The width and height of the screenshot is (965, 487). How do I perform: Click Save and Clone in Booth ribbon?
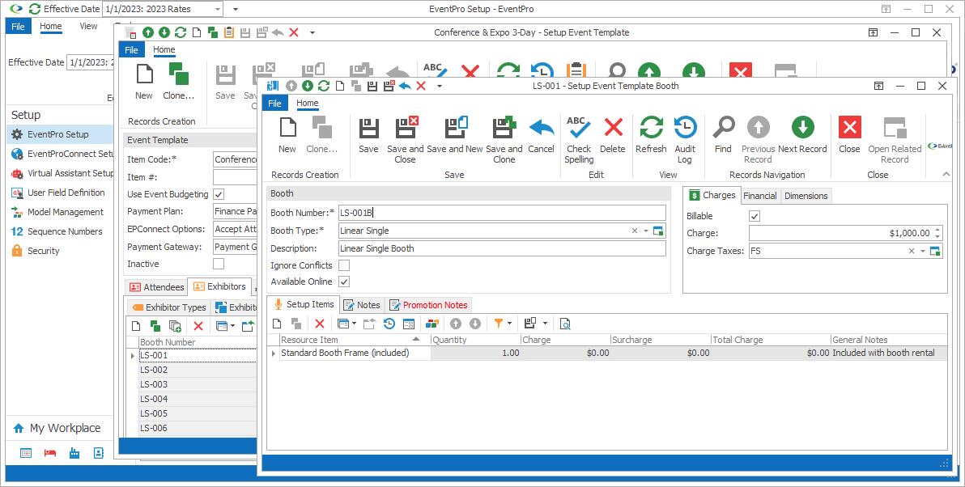tap(504, 140)
